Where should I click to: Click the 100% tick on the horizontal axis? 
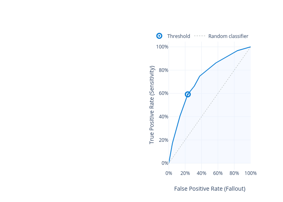(250, 173)
